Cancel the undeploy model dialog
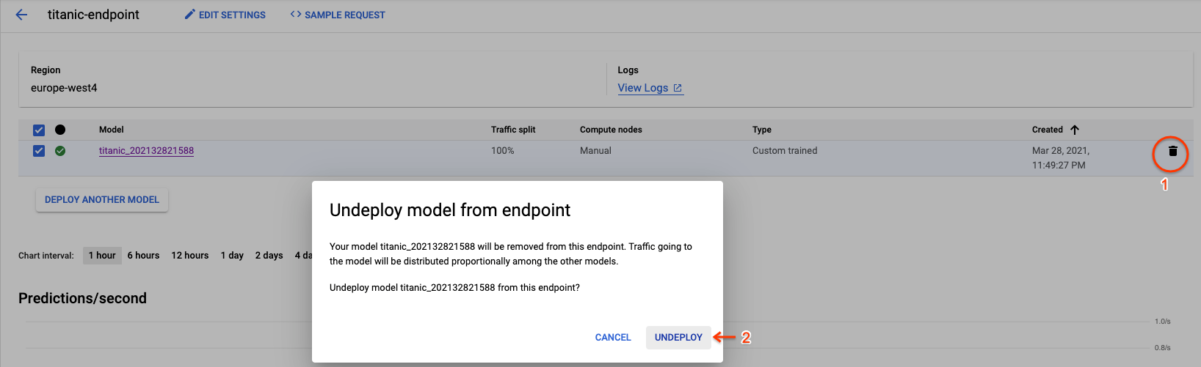1201x367 pixels. pos(613,338)
